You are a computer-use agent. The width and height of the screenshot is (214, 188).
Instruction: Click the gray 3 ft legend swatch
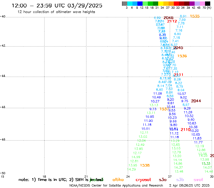(125, 3)
